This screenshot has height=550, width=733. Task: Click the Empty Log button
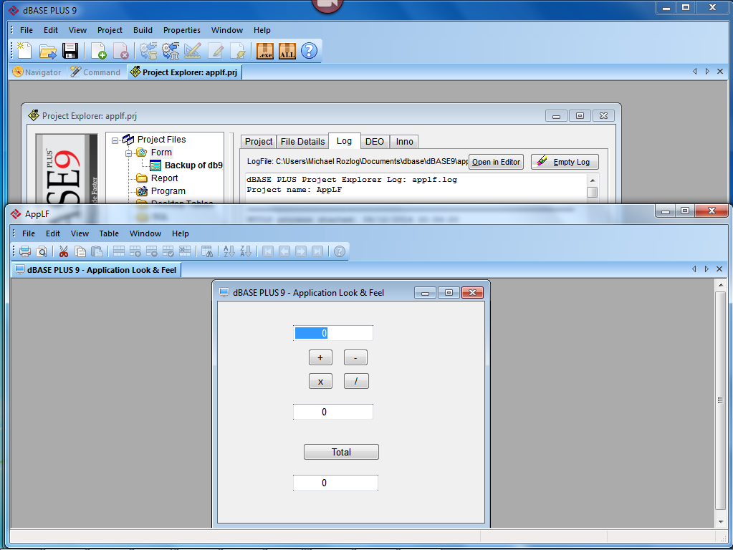pyautogui.click(x=565, y=162)
